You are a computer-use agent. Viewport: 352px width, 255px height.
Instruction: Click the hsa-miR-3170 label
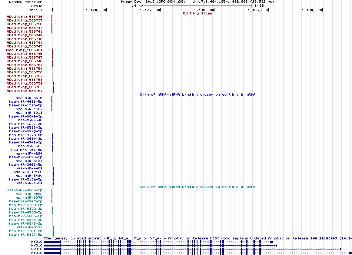pyautogui.click(x=29, y=227)
